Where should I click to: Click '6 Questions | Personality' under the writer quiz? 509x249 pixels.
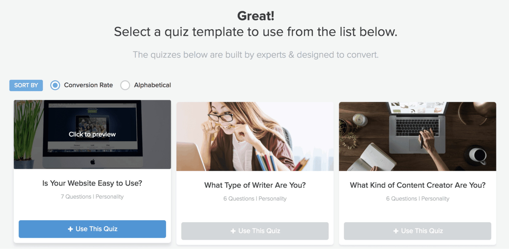(x=255, y=198)
